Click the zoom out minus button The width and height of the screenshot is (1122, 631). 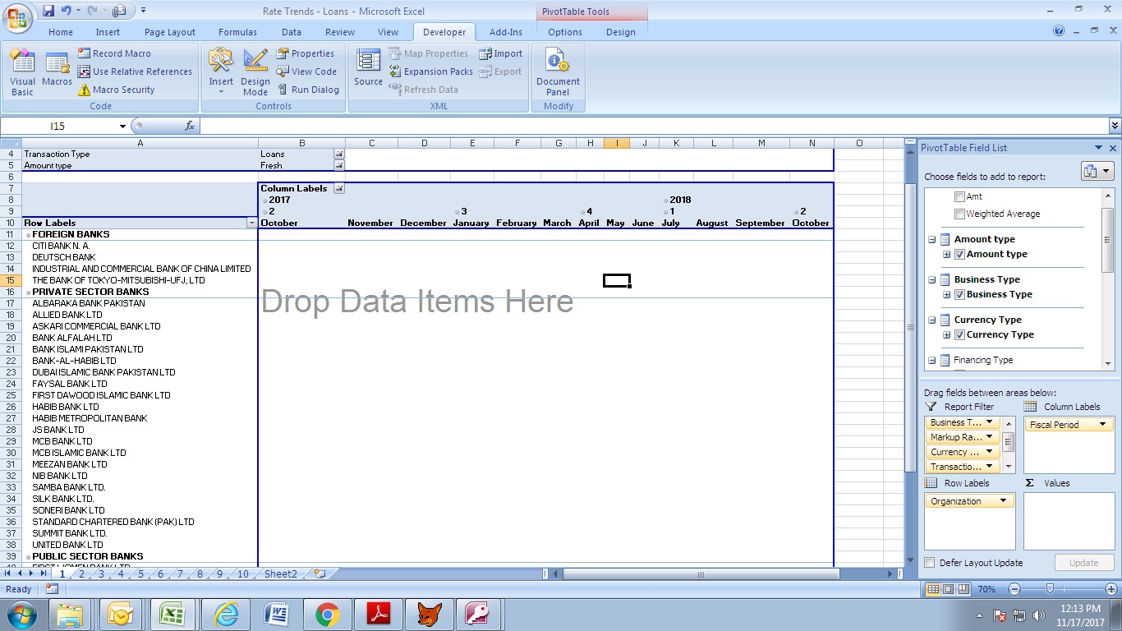1014,589
